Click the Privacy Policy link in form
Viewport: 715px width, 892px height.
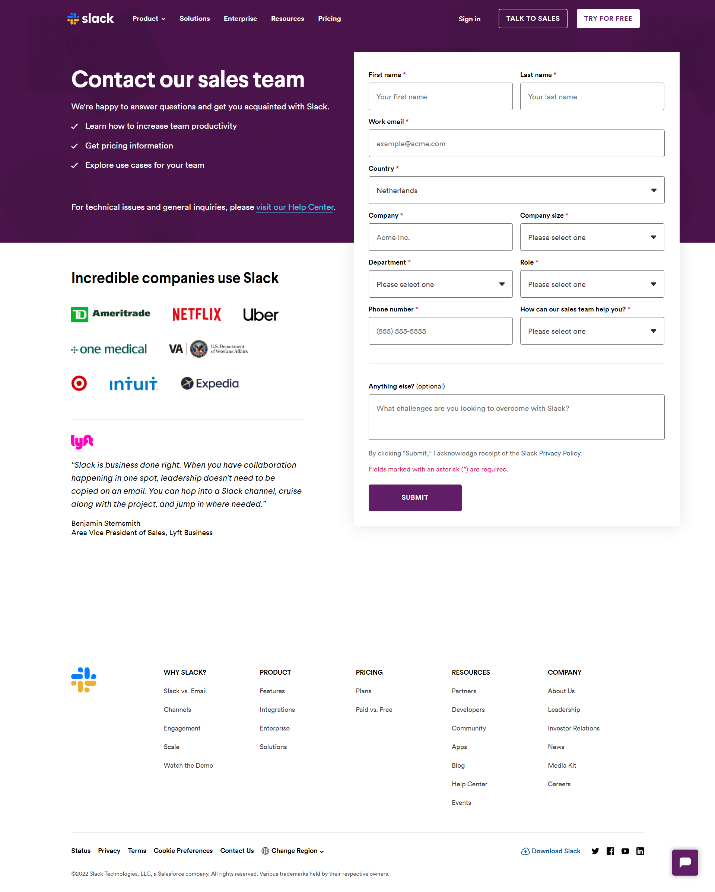559,453
